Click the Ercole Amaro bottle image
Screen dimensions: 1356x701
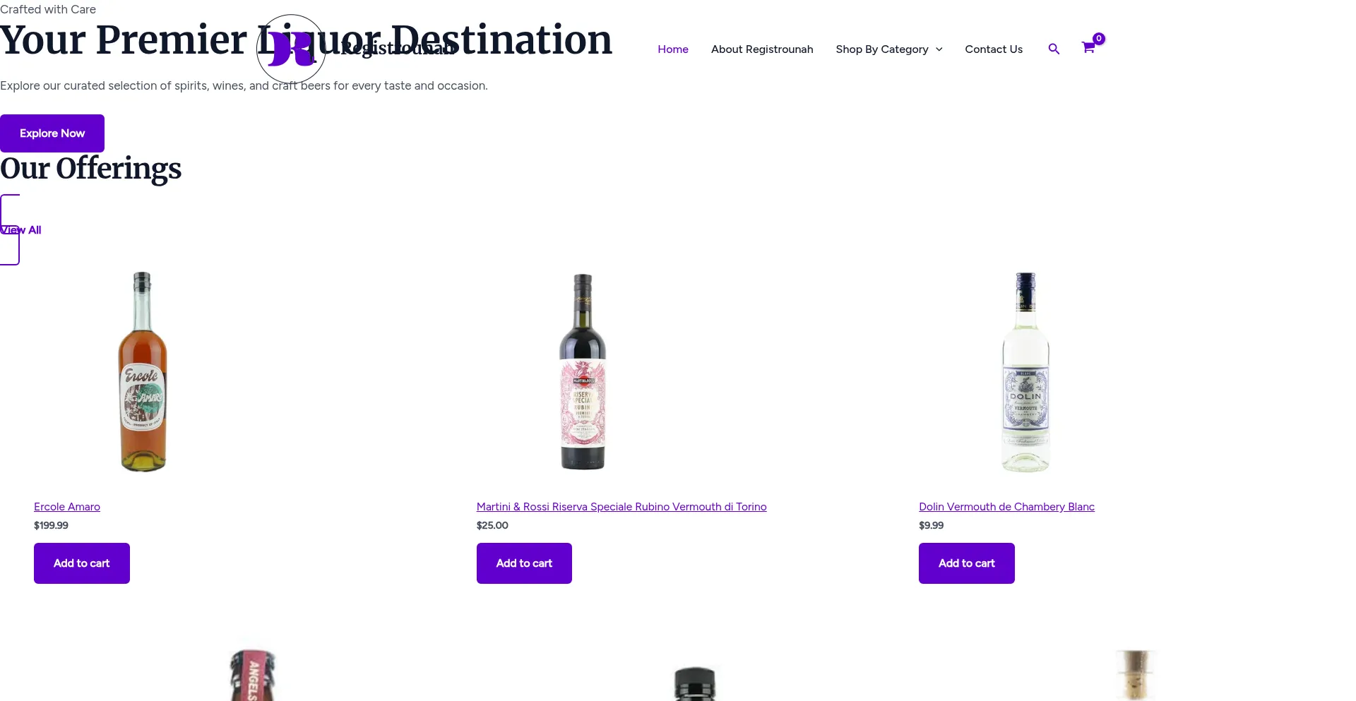tap(143, 371)
